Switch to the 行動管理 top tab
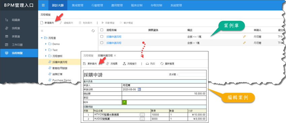Viewport: 286px width, 123px height. (97, 5)
